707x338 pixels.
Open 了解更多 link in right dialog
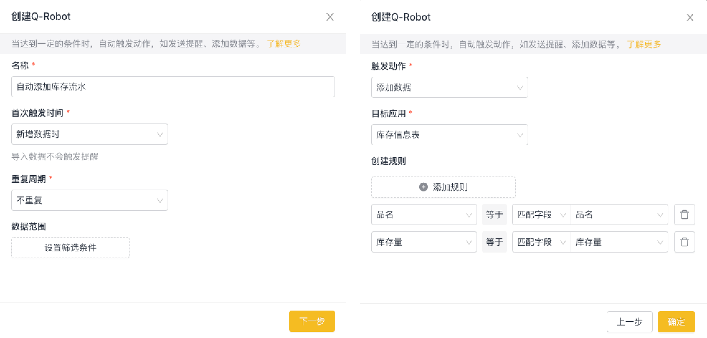click(644, 44)
